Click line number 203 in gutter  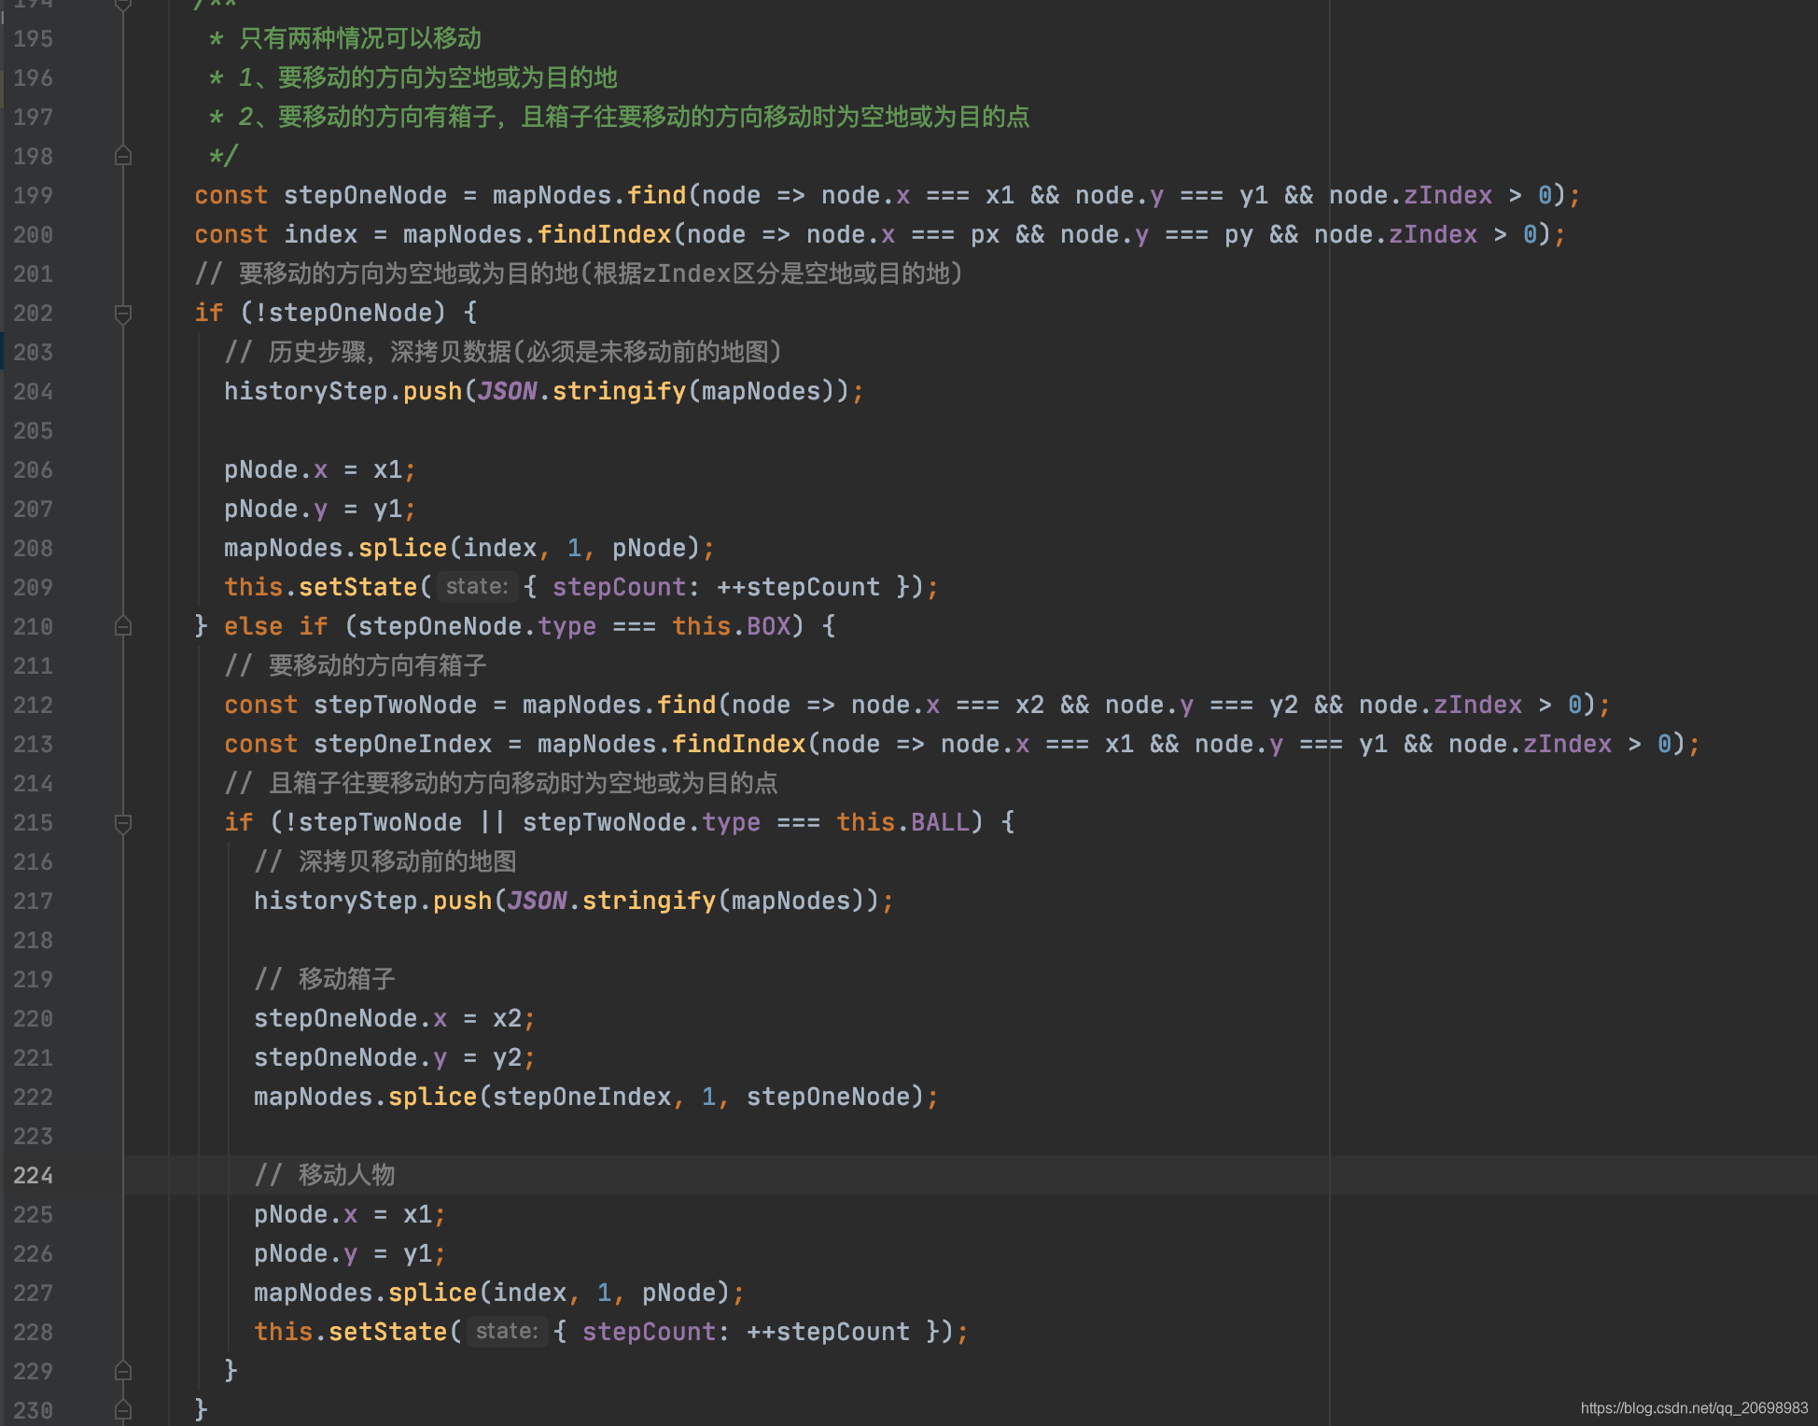click(33, 352)
